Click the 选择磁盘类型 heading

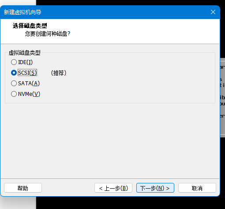(30, 26)
